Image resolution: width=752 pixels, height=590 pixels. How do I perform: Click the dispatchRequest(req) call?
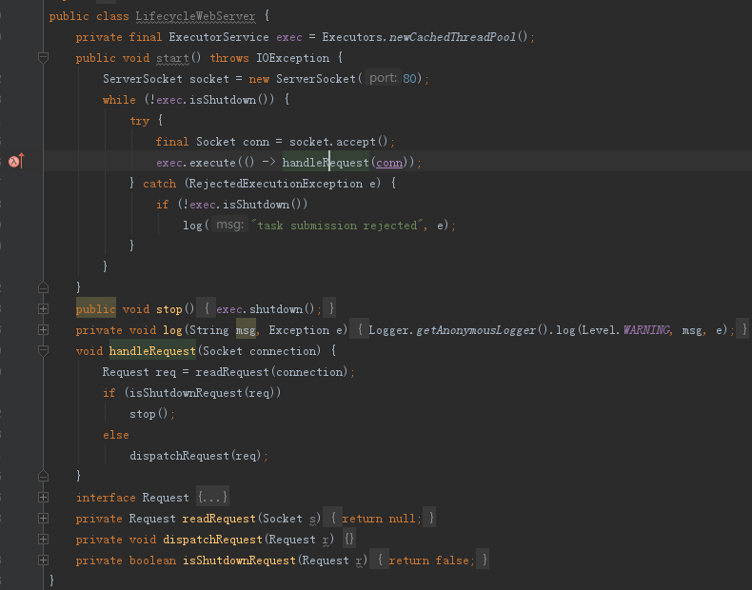coord(195,456)
